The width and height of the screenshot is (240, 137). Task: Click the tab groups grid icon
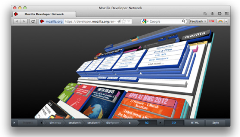pos(227,14)
